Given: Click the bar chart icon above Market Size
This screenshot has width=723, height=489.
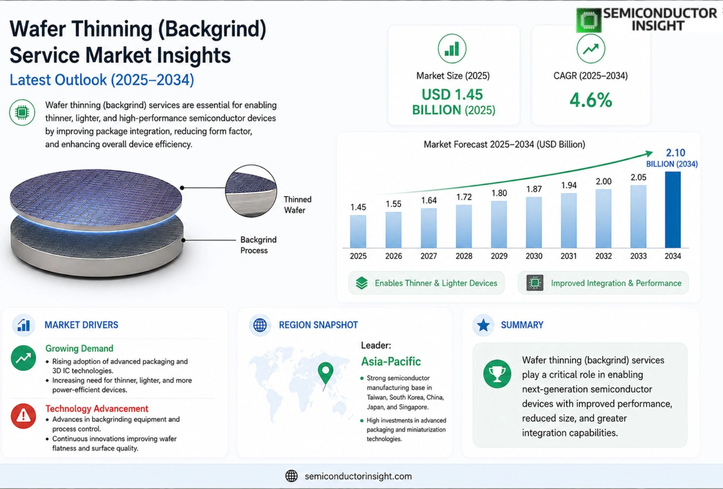Looking at the screenshot, I should (x=452, y=49).
